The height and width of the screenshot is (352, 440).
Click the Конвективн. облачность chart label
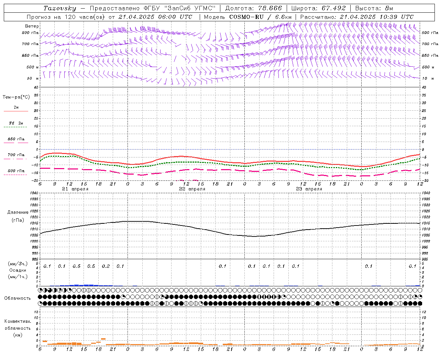pyautogui.click(x=18, y=328)
